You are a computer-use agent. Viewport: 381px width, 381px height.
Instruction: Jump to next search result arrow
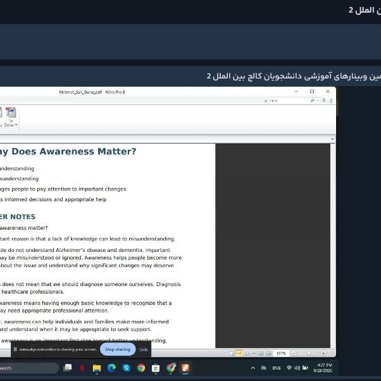click(323, 101)
